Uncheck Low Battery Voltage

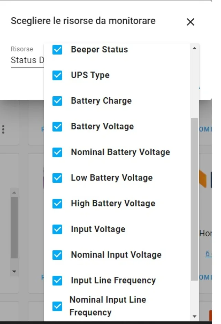(57, 178)
